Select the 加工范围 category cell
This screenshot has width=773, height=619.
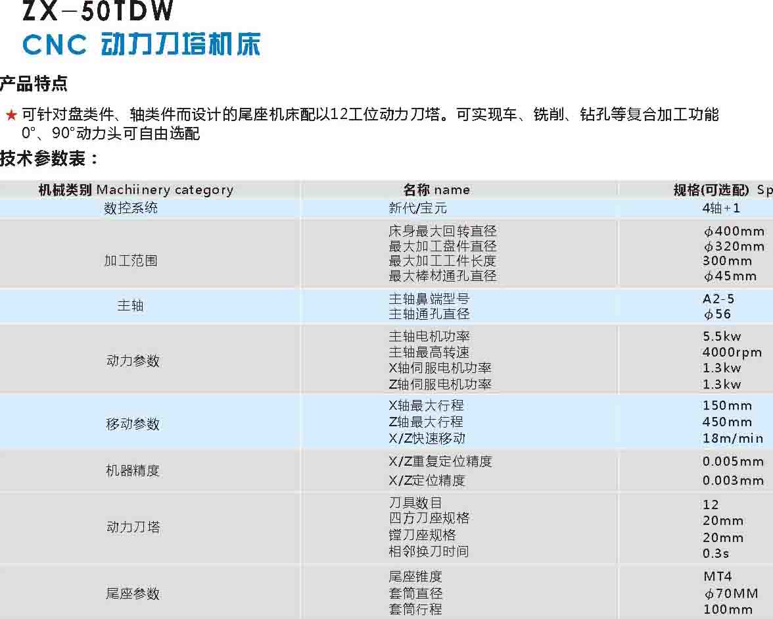131,260
